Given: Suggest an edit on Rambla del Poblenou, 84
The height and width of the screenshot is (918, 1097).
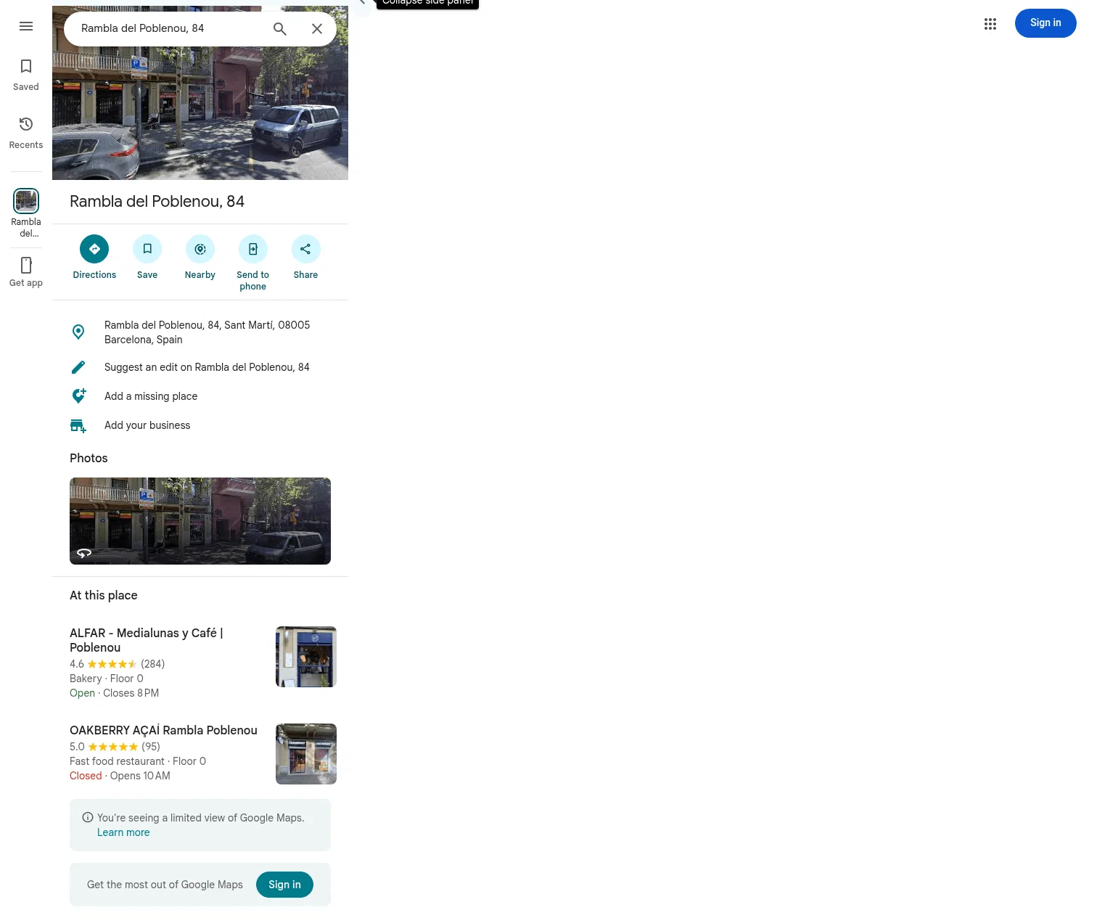Looking at the screenshot, I should [200, 367].
